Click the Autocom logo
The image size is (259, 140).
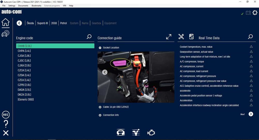12,12
